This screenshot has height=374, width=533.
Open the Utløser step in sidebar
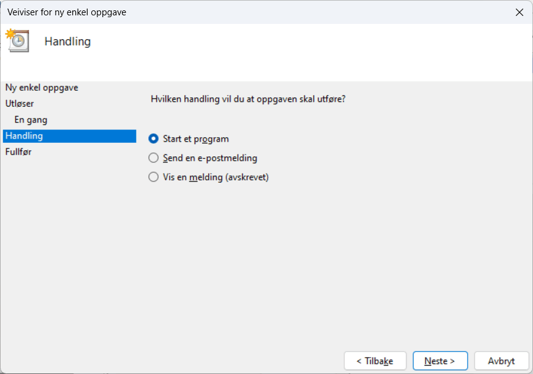point(20,104)
